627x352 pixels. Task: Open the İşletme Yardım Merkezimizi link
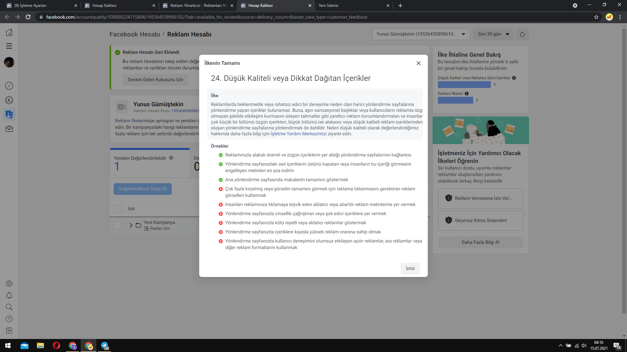pos(298,134)
